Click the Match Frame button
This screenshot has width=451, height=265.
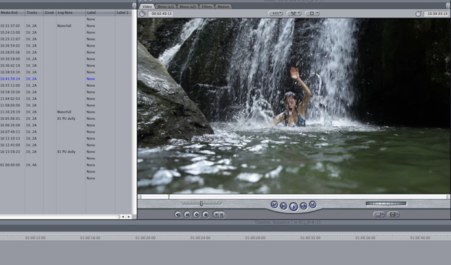point(178,214)
